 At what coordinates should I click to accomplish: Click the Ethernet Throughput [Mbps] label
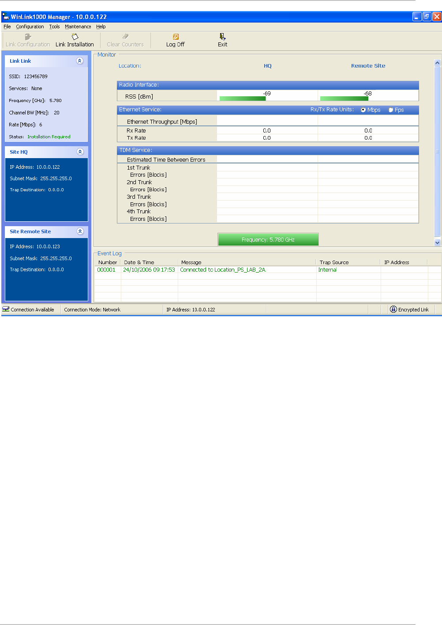pyautogui.click(x=162, y=122)
